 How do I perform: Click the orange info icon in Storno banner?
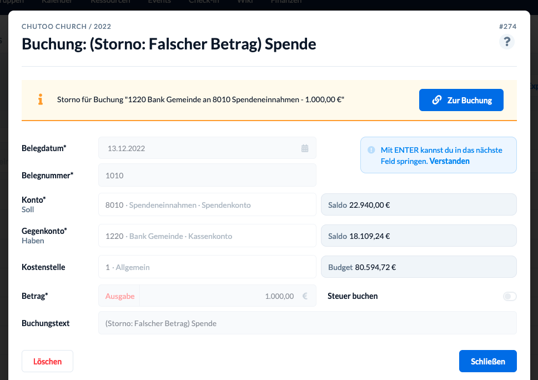(41, 99)
